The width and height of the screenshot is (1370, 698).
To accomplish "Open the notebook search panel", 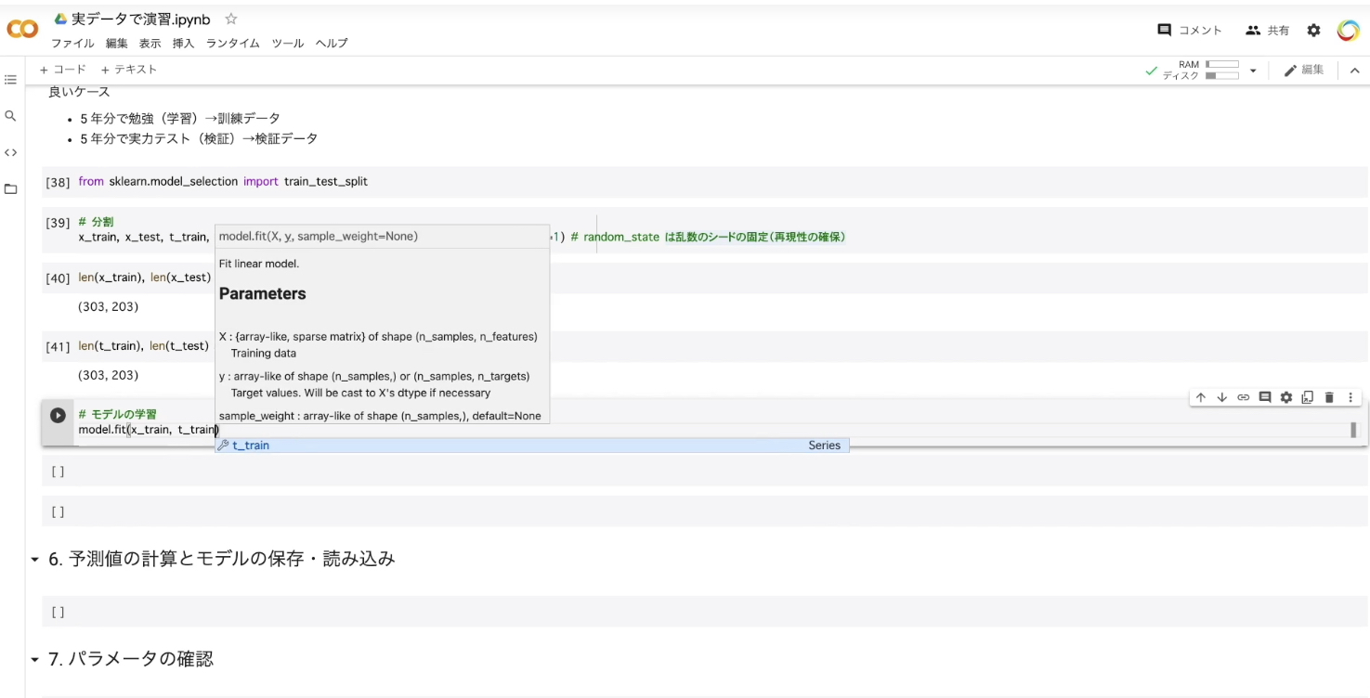I will pyautogui.click(x=10, y=115).
